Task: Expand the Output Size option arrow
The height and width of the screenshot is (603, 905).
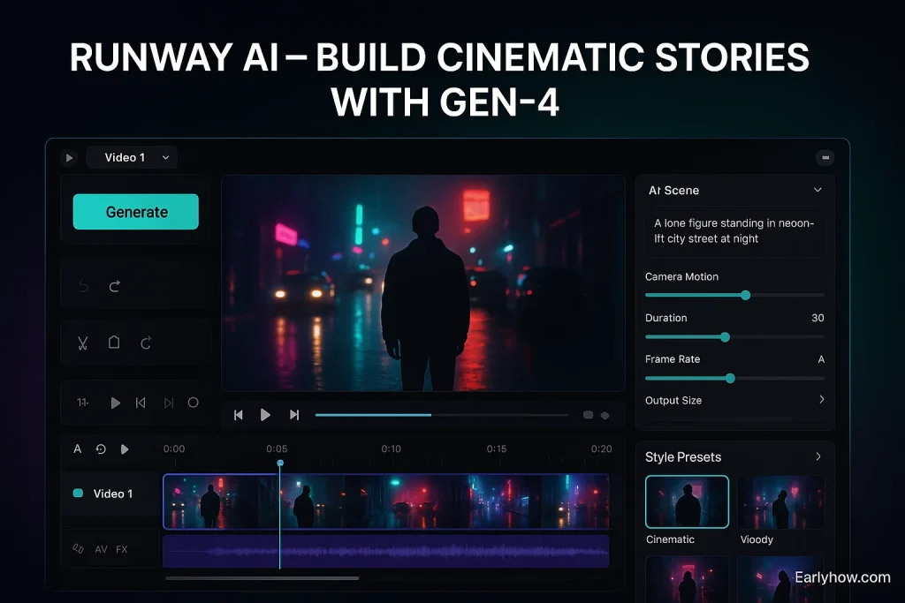Action: 821,400
